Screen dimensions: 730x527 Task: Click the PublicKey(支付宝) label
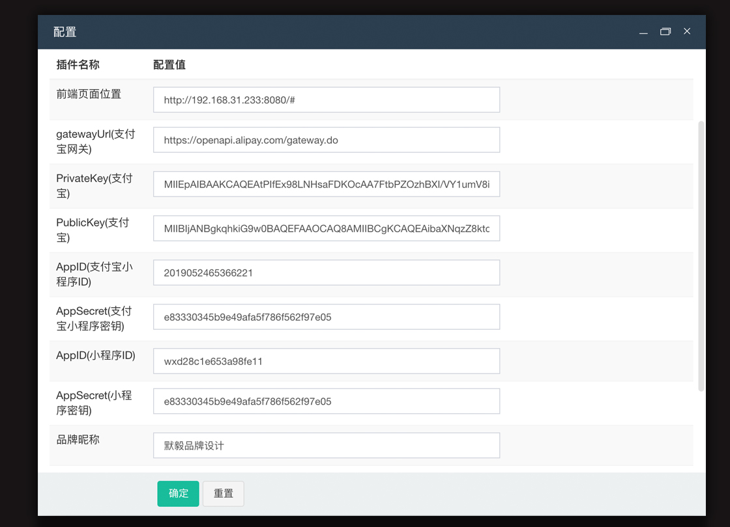click(x=93, y=230)
